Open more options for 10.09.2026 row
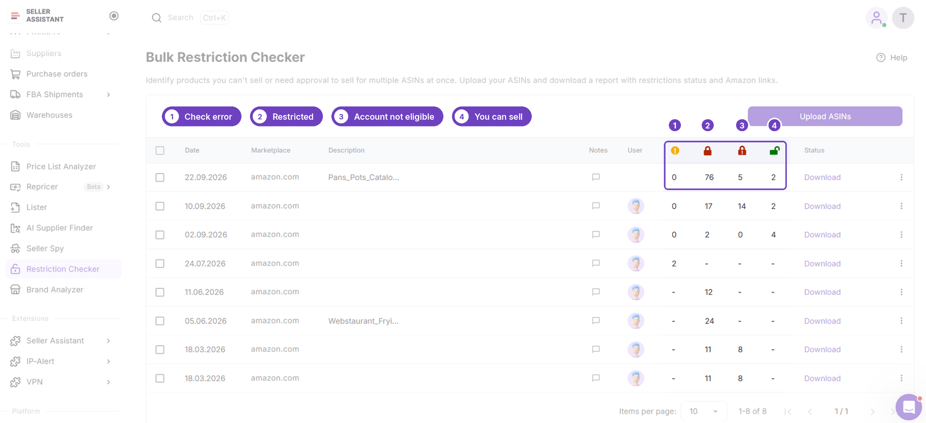Viewport: 926px width, 423px height. pyautogui.click(x=901, y=206)
